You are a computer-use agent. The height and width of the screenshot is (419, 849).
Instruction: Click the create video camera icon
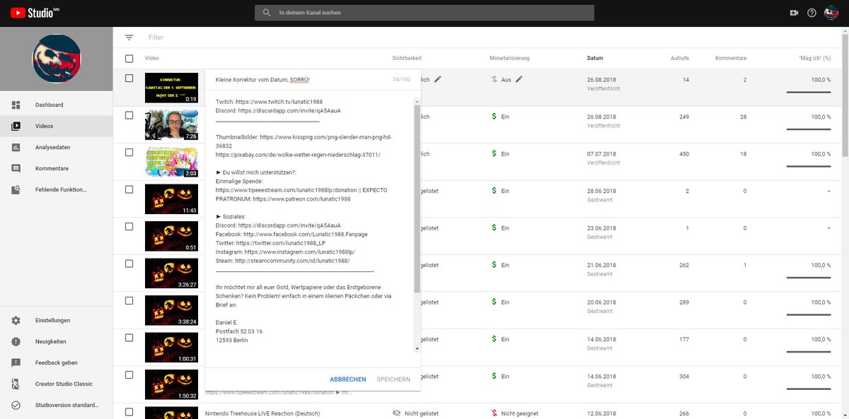(x=794, y=13)
